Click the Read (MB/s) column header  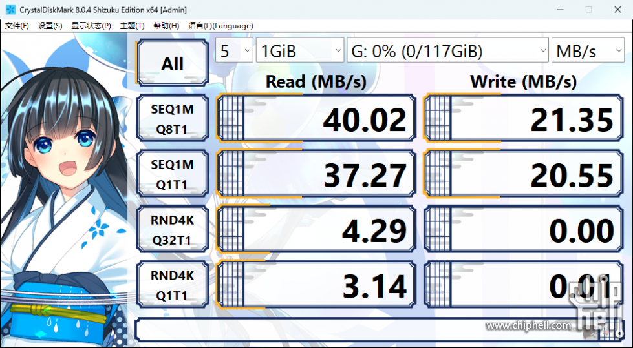[x=316, y=82]
